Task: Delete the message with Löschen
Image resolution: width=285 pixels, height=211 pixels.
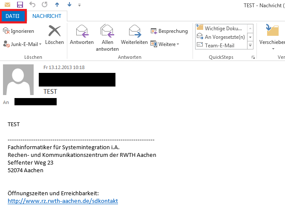Action: [x=54, y=35]
